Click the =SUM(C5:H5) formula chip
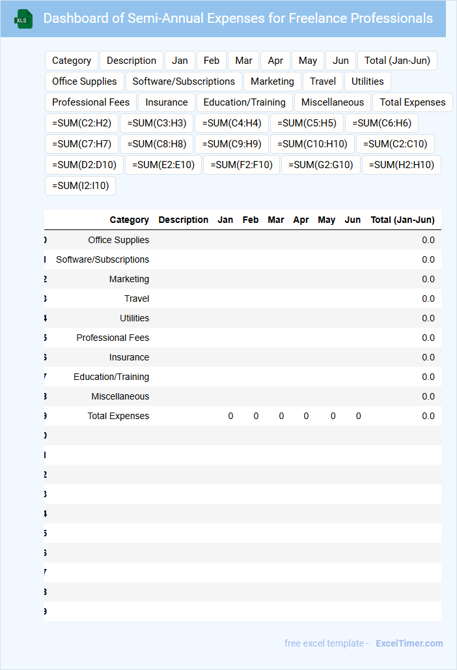The width and height of the screenshot is (457, 670). [x=307, y=123]
